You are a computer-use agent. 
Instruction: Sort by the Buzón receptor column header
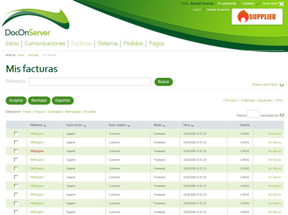click(120, 125)
